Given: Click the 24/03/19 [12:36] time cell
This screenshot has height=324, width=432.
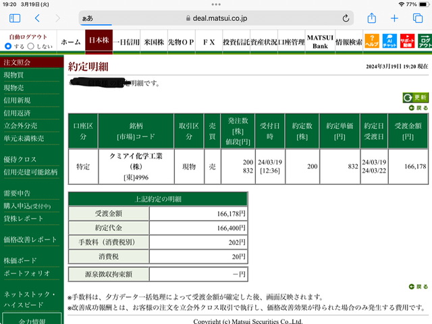Looking at the screenshot, I should 270,167.
